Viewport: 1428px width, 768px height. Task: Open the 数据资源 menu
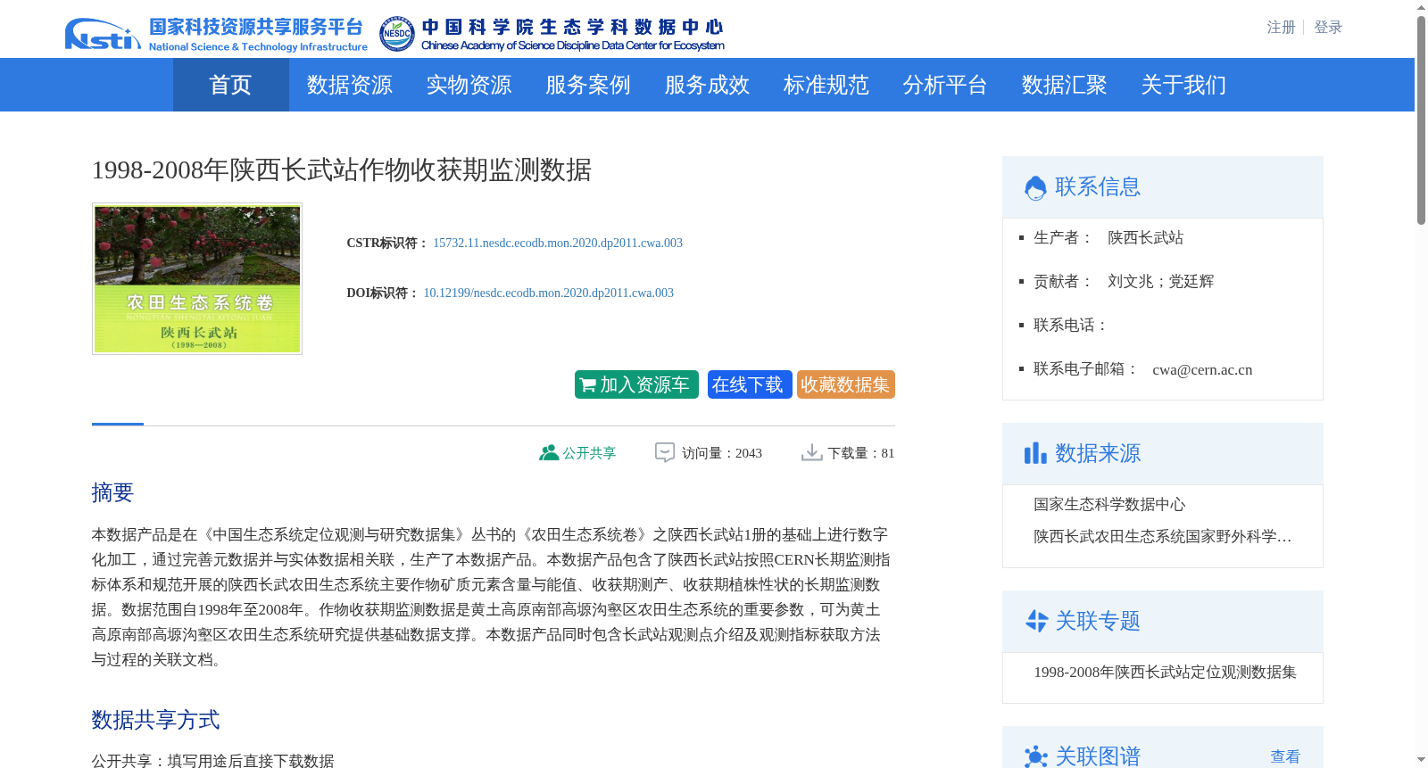tap(350, 85)
